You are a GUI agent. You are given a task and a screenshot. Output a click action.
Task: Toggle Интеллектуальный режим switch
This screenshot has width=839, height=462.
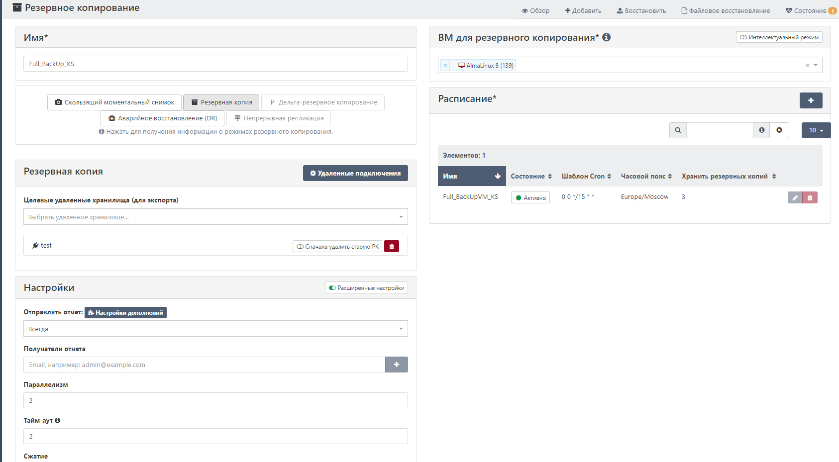click(779, 37)
